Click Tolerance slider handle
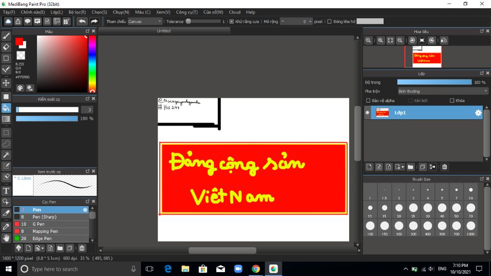Screen dimensions: 491x276 188,21
